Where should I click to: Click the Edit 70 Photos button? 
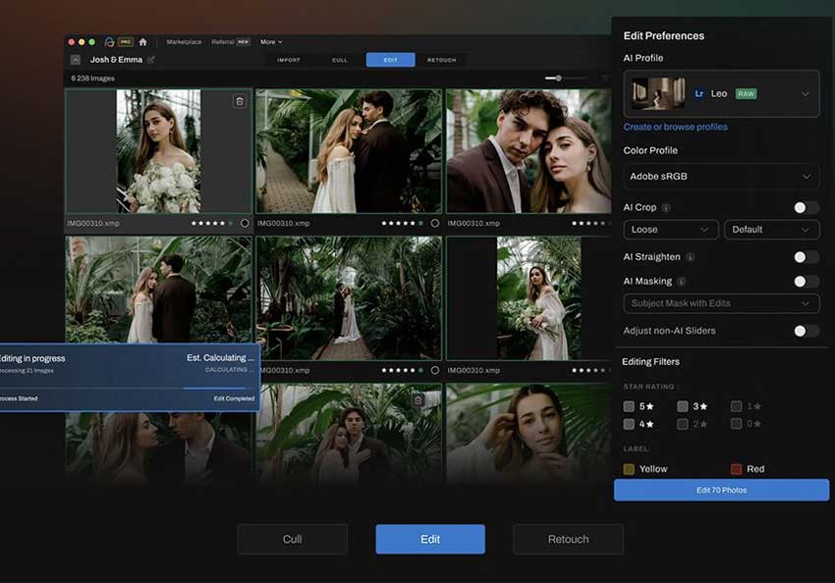[x=721, y=489]
